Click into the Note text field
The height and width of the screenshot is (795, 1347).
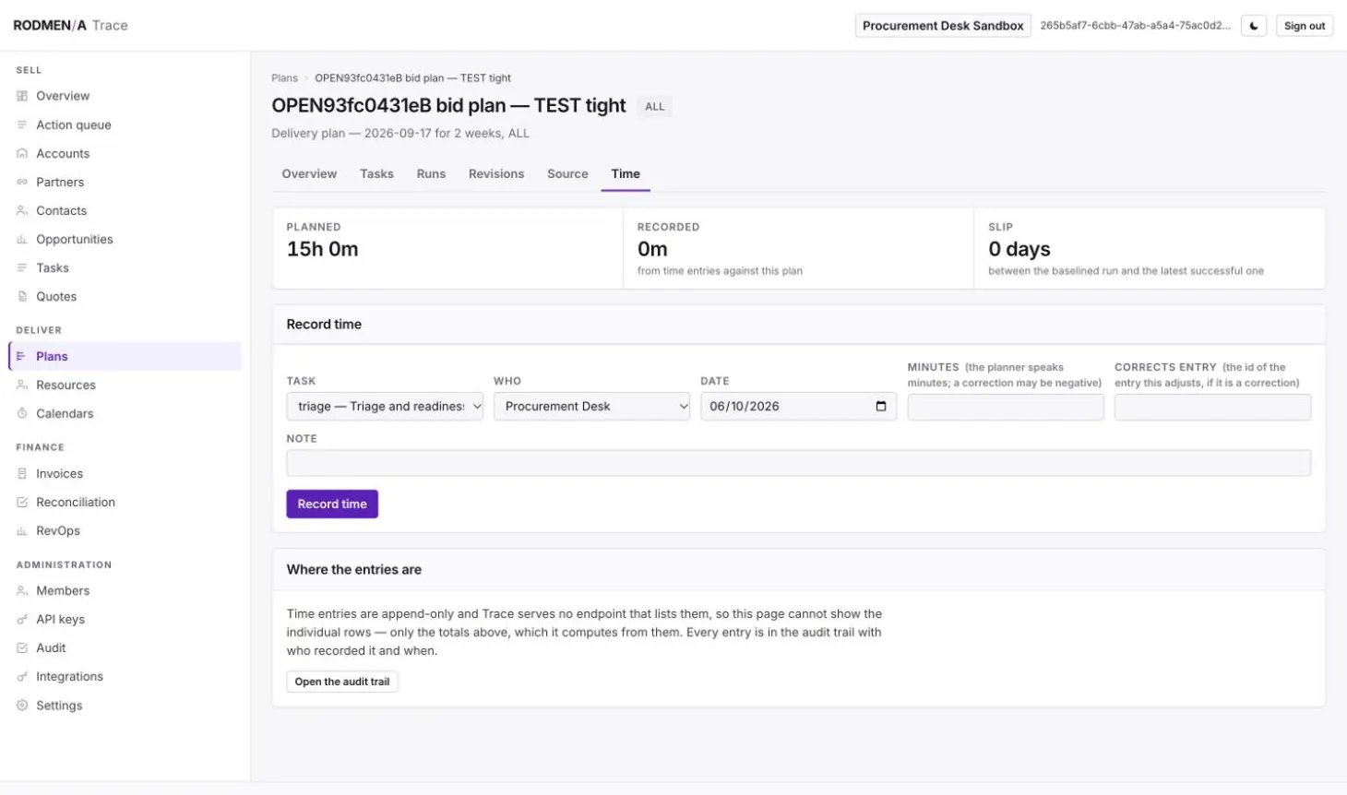pyautogui.click(x=798, y=463)
